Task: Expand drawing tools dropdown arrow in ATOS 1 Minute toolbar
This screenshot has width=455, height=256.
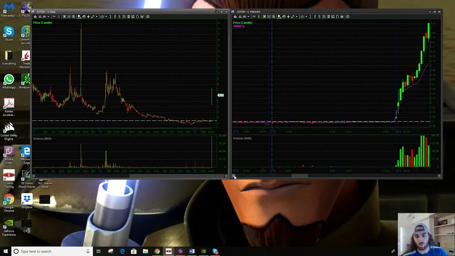Action: (296, 16)
